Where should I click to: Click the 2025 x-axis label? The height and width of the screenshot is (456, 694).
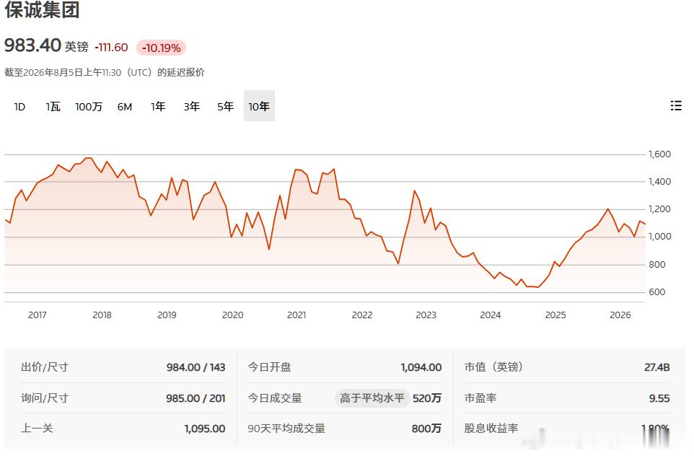[x=555, y=315]
